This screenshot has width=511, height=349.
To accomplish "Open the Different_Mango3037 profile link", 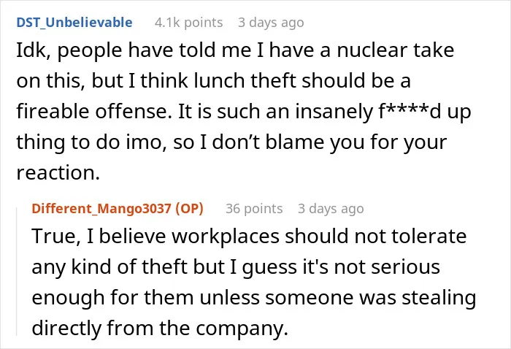I will coord(101,209).
